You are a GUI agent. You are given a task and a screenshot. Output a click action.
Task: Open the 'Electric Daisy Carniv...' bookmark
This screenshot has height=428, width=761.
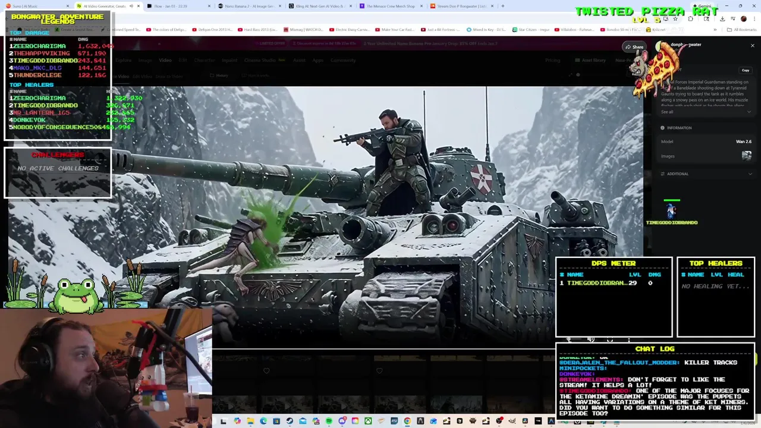pyautogui.click(x=349, y=29)
